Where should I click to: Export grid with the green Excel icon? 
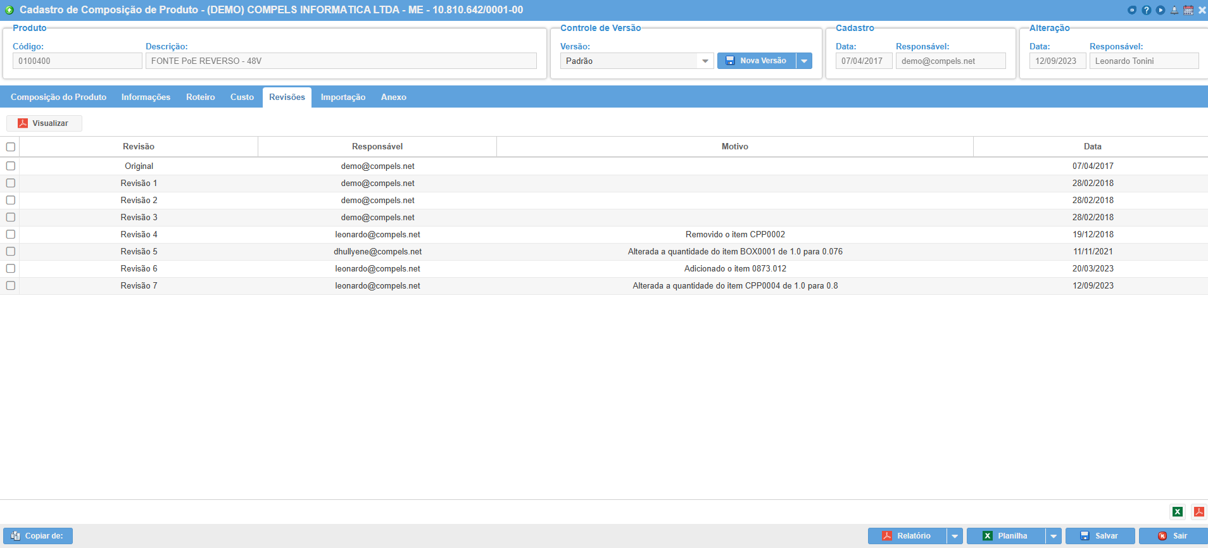[x=1178, y=512]
